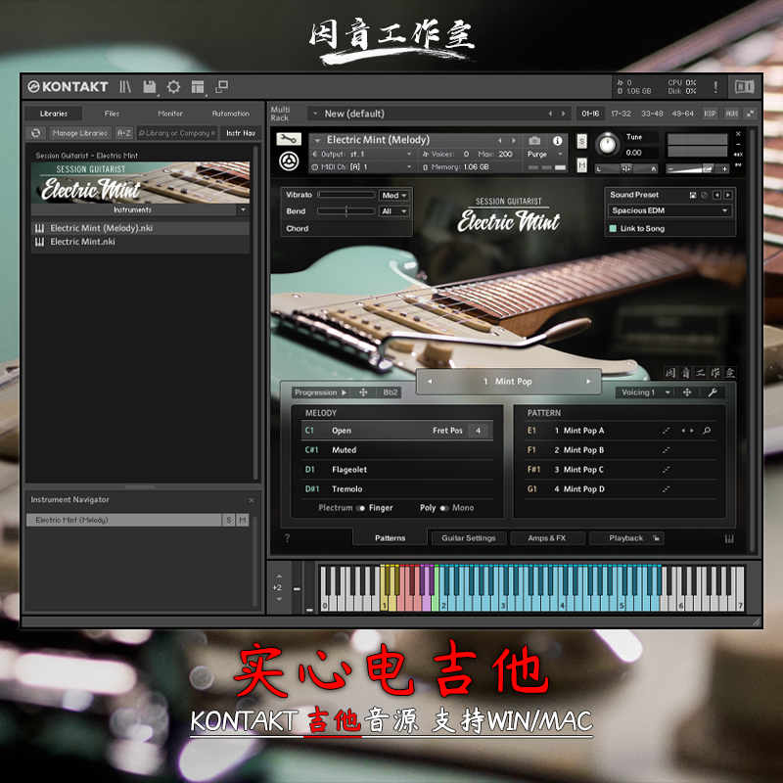Click the A-Z sort button
Viewport: 783px width, 783px height.
pyautogui.click(x=124, y=133)
